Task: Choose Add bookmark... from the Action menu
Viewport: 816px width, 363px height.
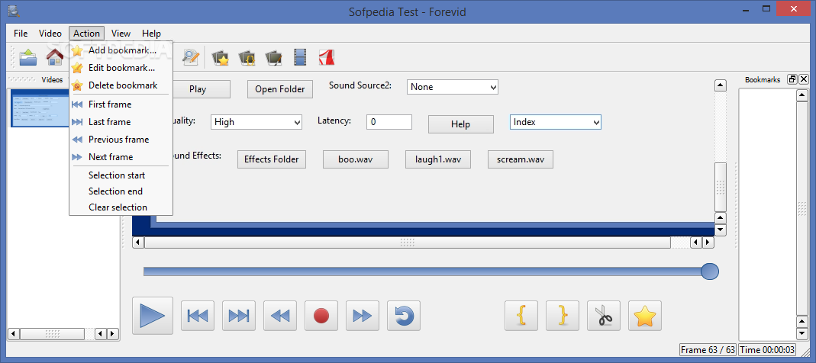Action: pos(121,50)
